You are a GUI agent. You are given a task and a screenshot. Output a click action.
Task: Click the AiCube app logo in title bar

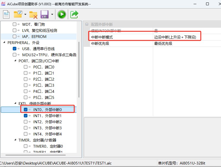click(3, 4)
